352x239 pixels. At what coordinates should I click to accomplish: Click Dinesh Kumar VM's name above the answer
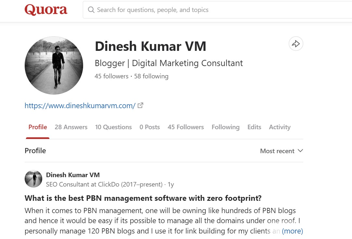(73, 175)
